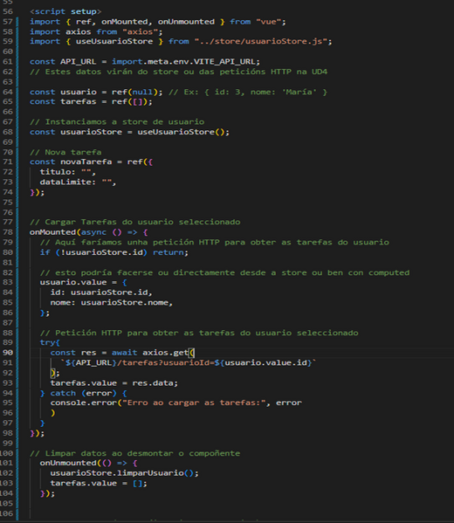Click "usuario.value.id" on line 91

[265, 363]
